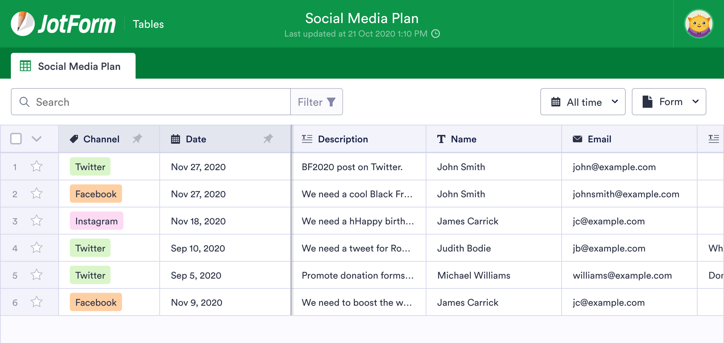Star the Michael Williams row
Screen dimensions: 724x343
36,275
